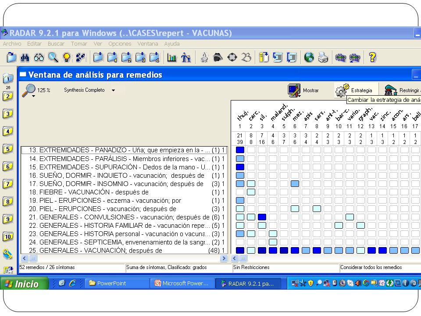The image size is (421, 316).
Task: Click the ring-shaped toolbar icon
Action: pyautogui.click(x=232, y=57)
